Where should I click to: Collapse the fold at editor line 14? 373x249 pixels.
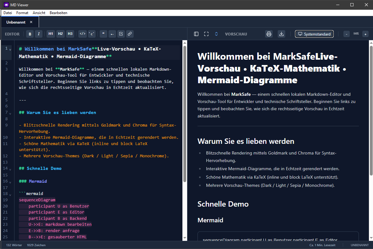click(10, 170)
